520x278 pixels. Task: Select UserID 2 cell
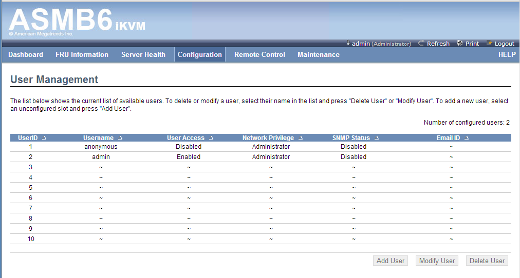tap(30, 157)
